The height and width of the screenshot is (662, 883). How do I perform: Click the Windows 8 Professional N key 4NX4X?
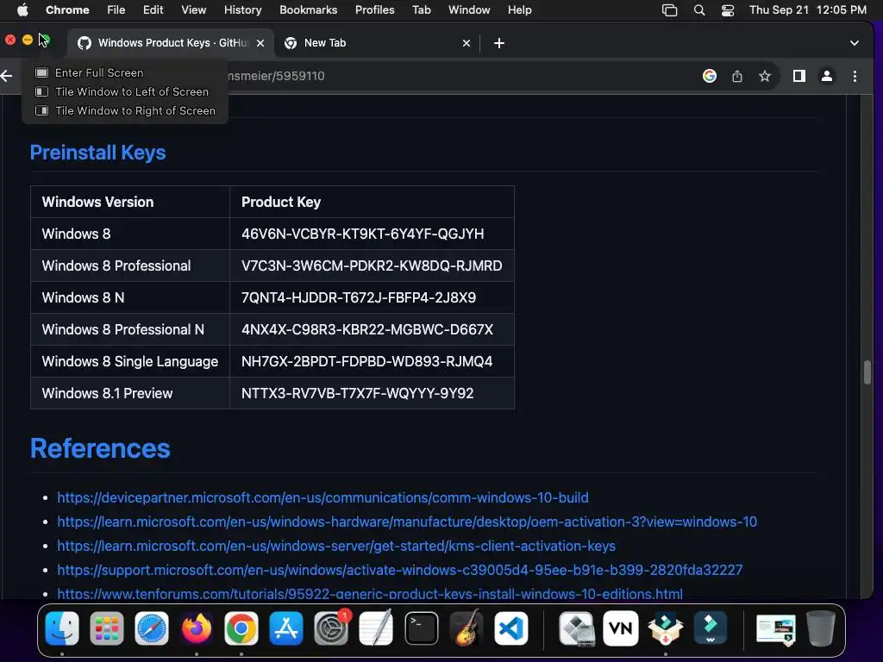[367, 329]
